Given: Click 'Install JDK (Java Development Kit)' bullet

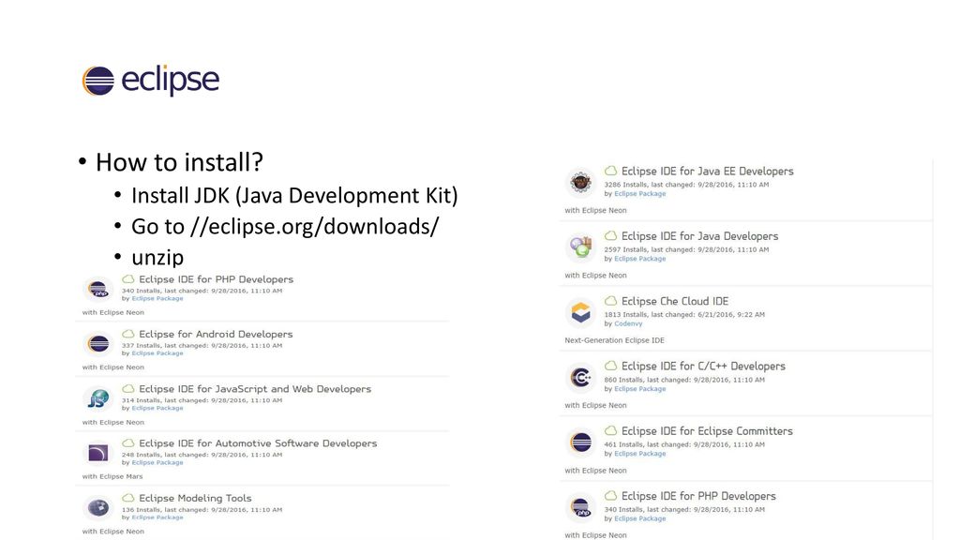Looking at the screenshot, I should pyautogui.click(x=294, y=196).
